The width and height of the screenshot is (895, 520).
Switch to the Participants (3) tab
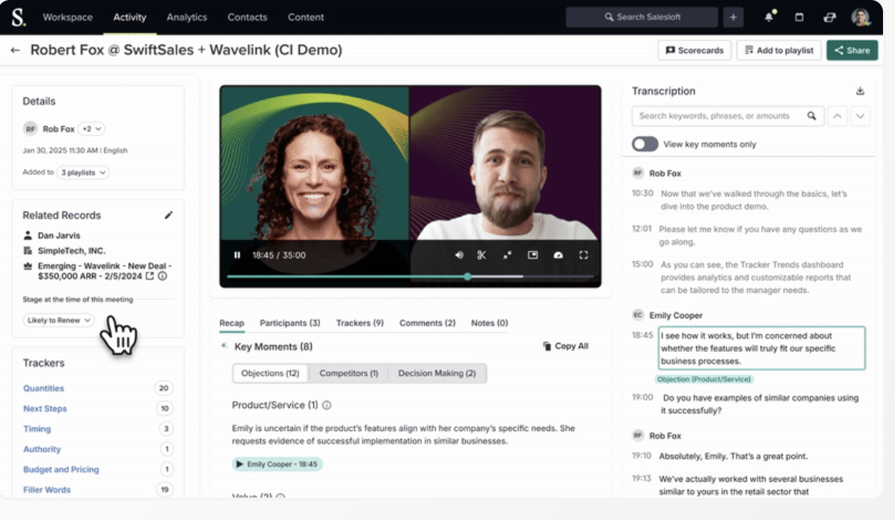click(290, 323)
